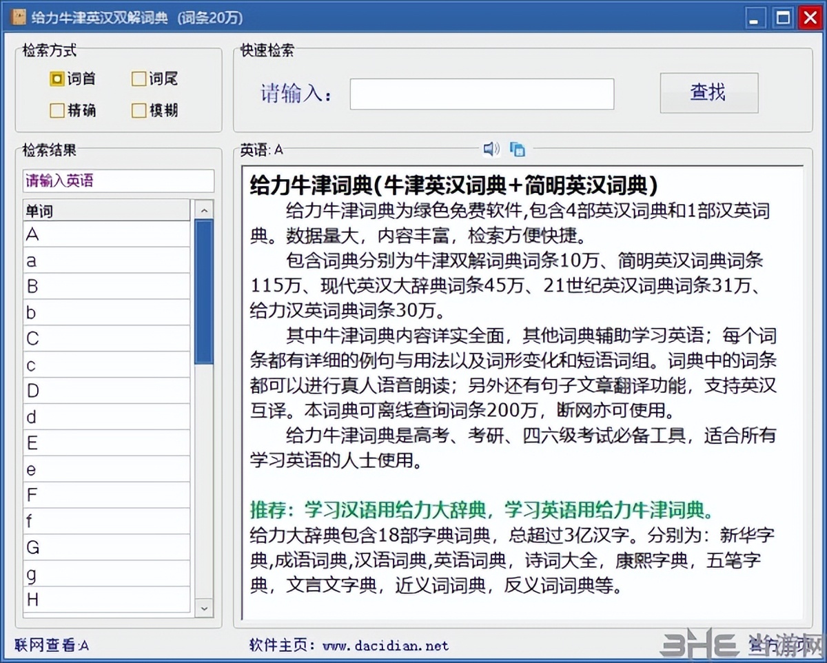
Task: Select uppercase 'H' in word list
Action: 106,599
